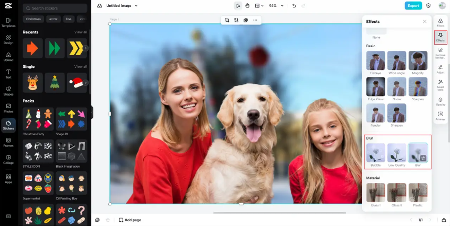Collapse the stickers side panel handle
The image size is (450, 226).
point(92,112)
